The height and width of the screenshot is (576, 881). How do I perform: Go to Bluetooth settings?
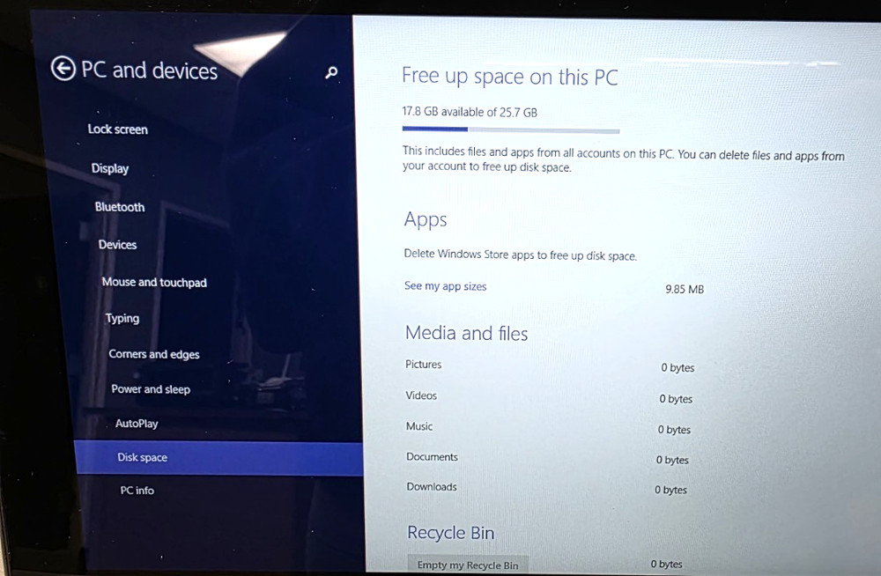tap(119, 206)
